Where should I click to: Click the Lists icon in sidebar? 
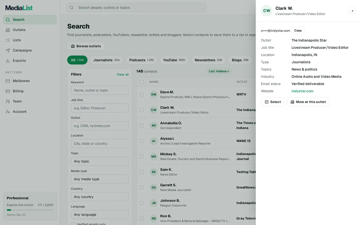(8, 40)
